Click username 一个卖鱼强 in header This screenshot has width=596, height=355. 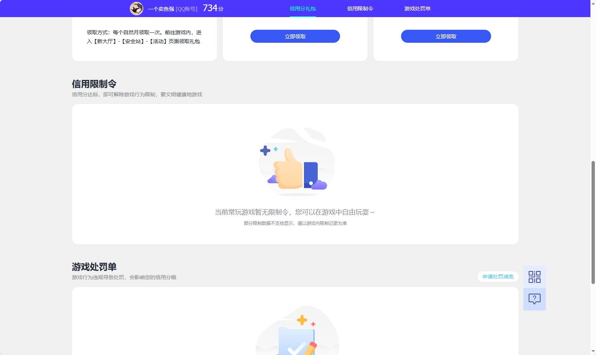click(161, 9)
